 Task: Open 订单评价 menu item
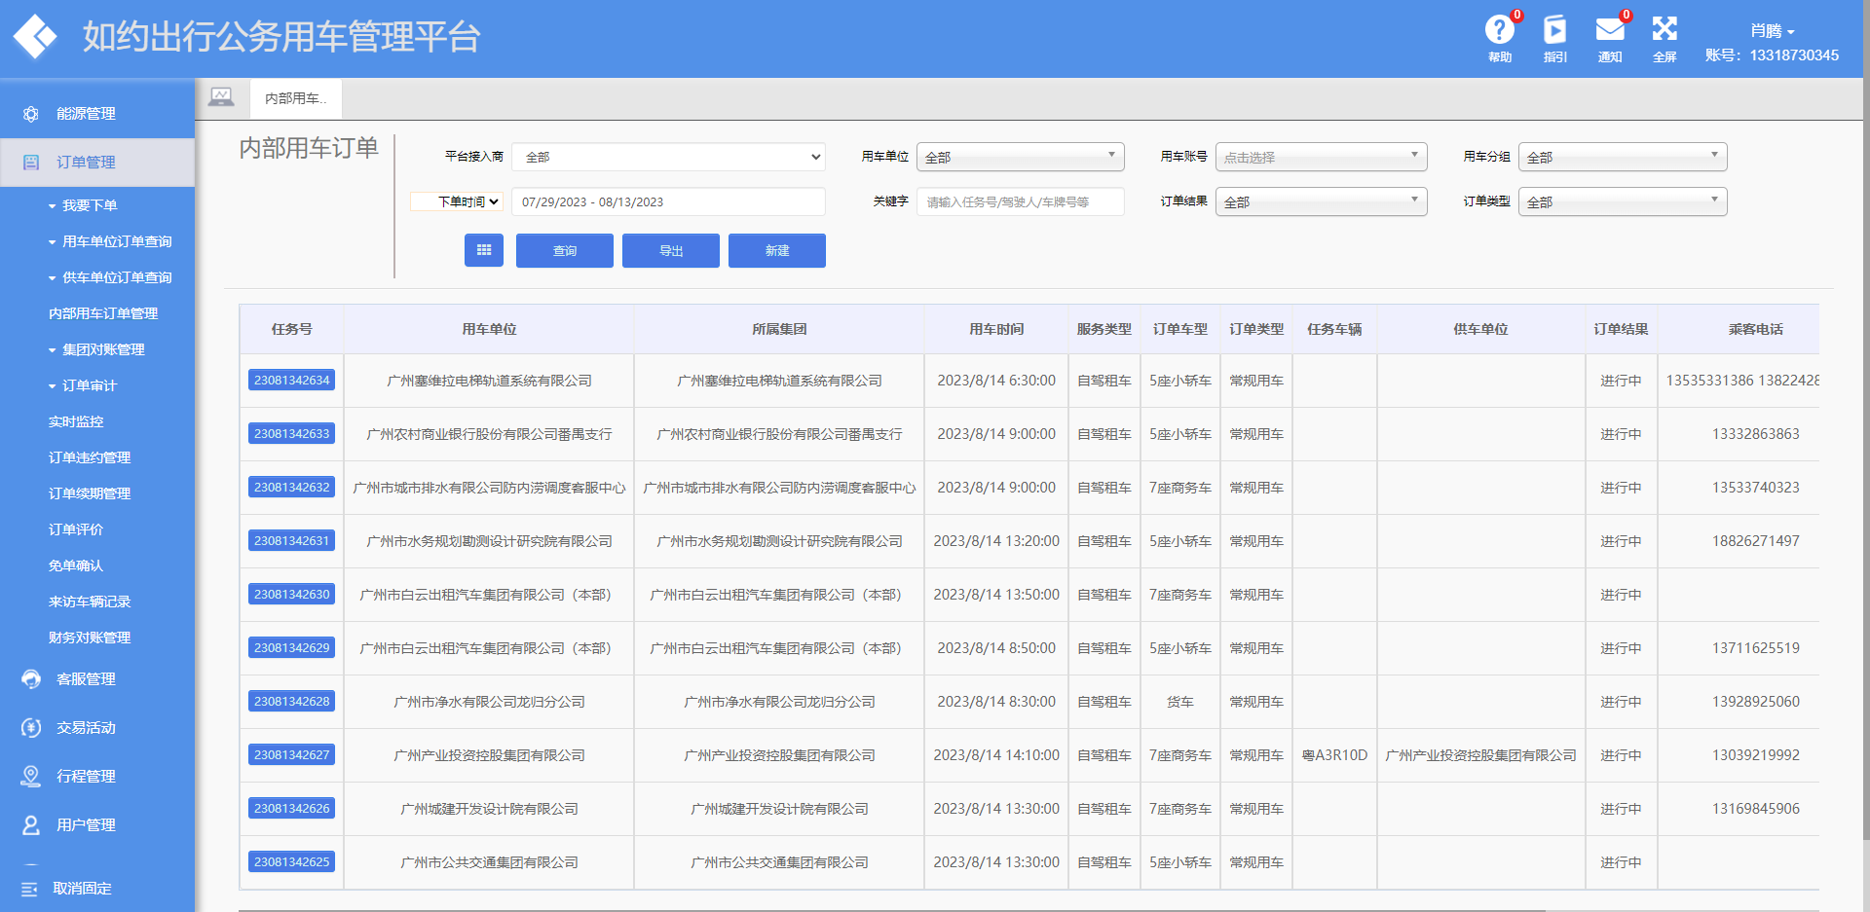(76, 529)
